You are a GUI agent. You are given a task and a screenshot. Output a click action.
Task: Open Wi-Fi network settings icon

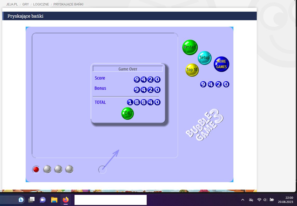click(x=259, y=200)
